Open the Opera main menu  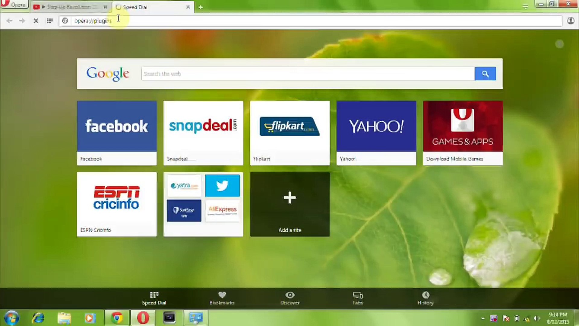(x=14, y=5)
